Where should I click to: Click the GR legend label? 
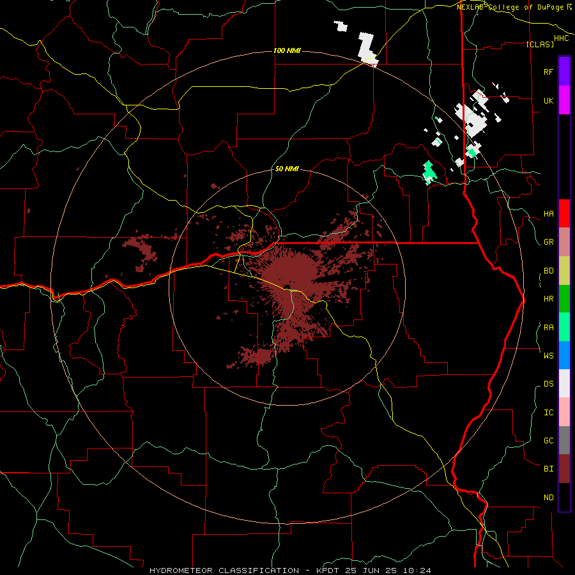coord(548,242)
